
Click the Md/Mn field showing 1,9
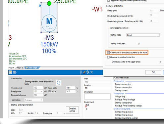coord(38,113)
